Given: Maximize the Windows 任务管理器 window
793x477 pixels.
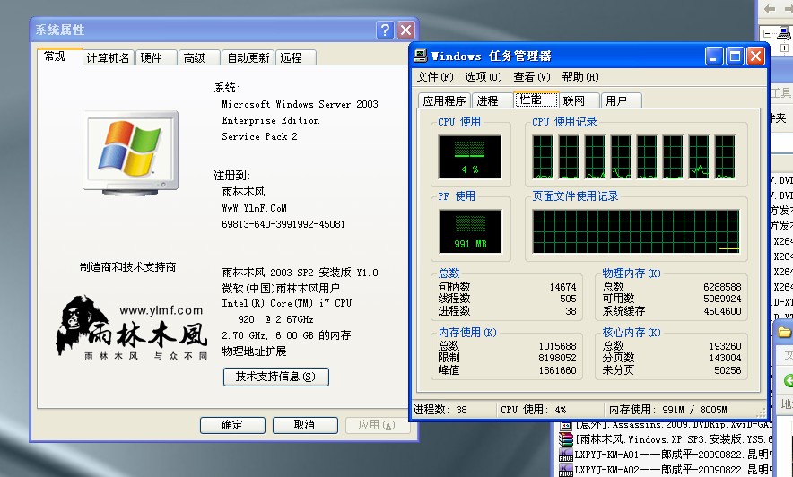Looking at the screenshot, I should (x=735, y=56).
